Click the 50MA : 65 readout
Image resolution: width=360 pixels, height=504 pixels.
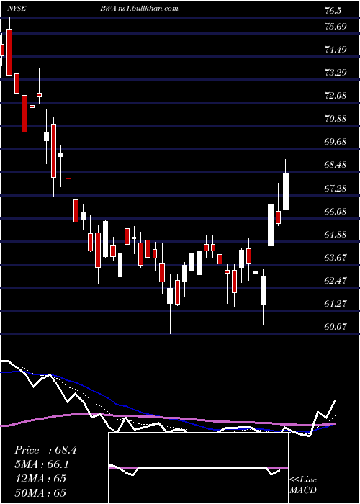tap(40, 492)
